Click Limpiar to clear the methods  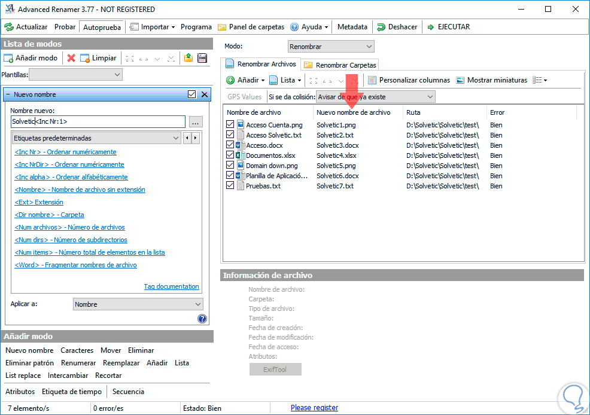[x=98, y=58]
